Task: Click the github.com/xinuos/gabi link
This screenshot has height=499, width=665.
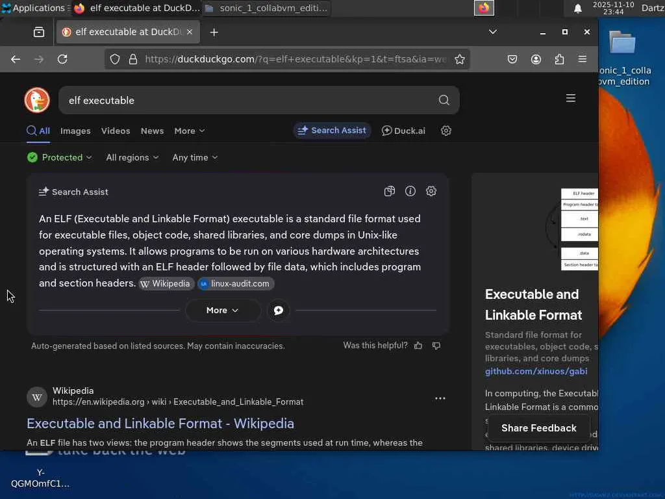Action: pos(536,371)
